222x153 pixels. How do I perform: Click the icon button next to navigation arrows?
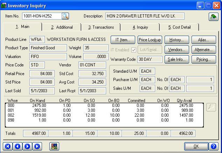[54, 146]
